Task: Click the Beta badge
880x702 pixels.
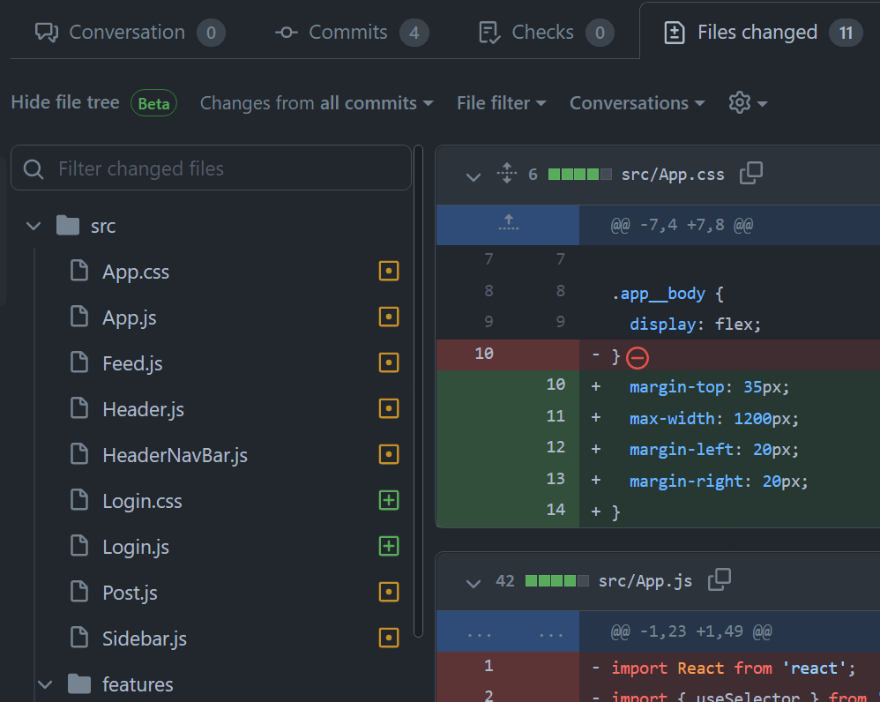Action: [153, 103]
